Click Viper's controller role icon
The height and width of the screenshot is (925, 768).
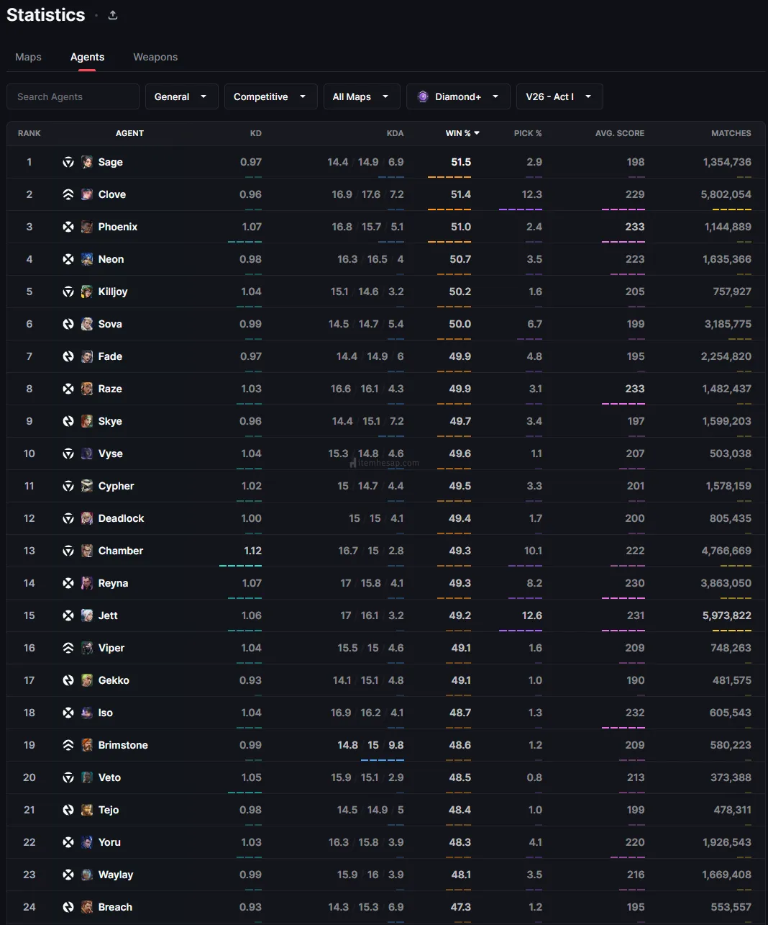[68, 648]
